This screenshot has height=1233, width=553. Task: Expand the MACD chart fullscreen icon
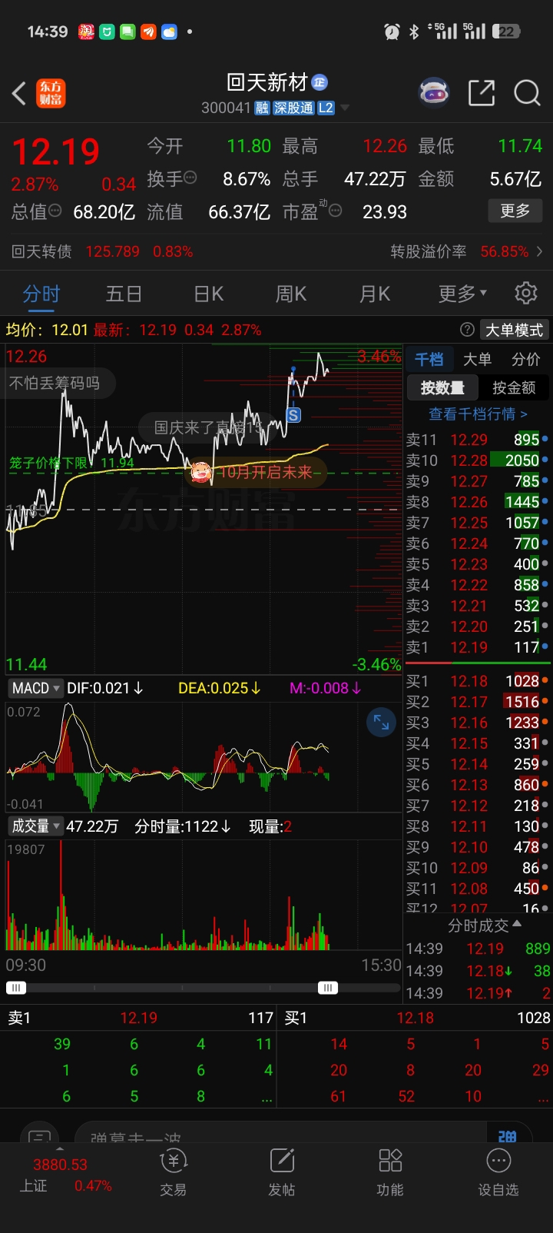(381, 722)
